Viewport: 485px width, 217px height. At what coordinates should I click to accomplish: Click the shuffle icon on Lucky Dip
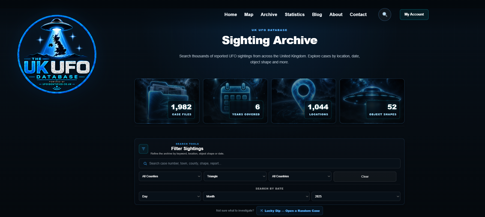pyautogui.click(x=261, y=211)
